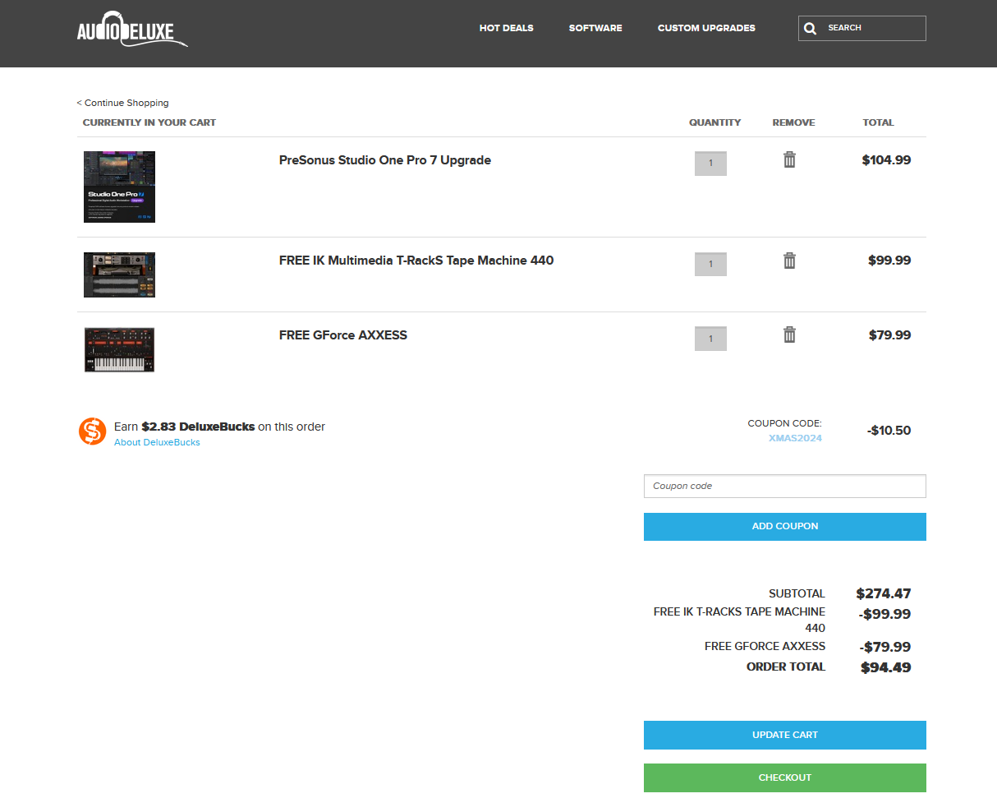
Task: Select the $79.99 item total in cart row
Action: (889, 335)
